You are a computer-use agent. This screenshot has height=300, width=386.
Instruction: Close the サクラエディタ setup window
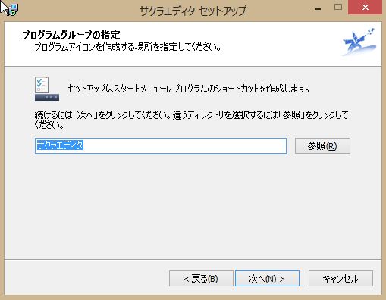(365, 8)
